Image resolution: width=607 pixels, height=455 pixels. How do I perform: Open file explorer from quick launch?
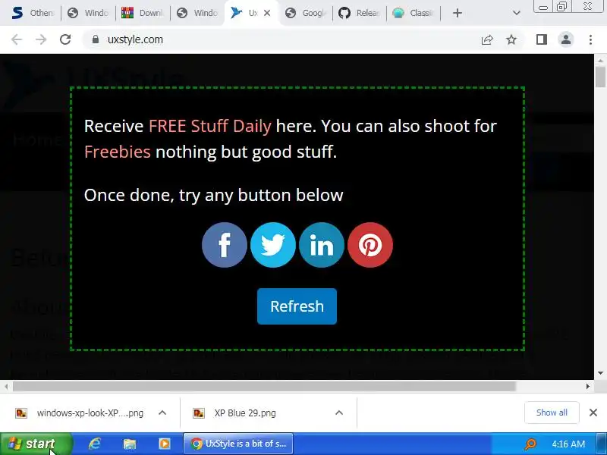[129, 444]
